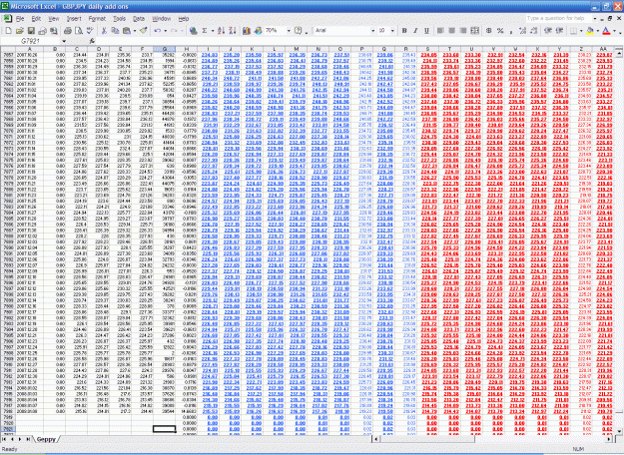The height and width of the screenshot is (455, 624).
Task: Create a new workbook via New icon
Action: pos(8,31)
